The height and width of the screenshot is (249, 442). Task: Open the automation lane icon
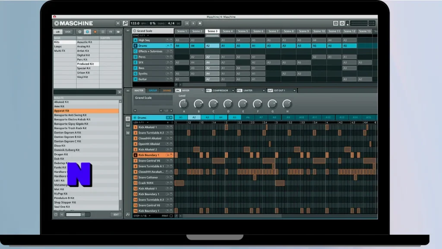(128, 215)
